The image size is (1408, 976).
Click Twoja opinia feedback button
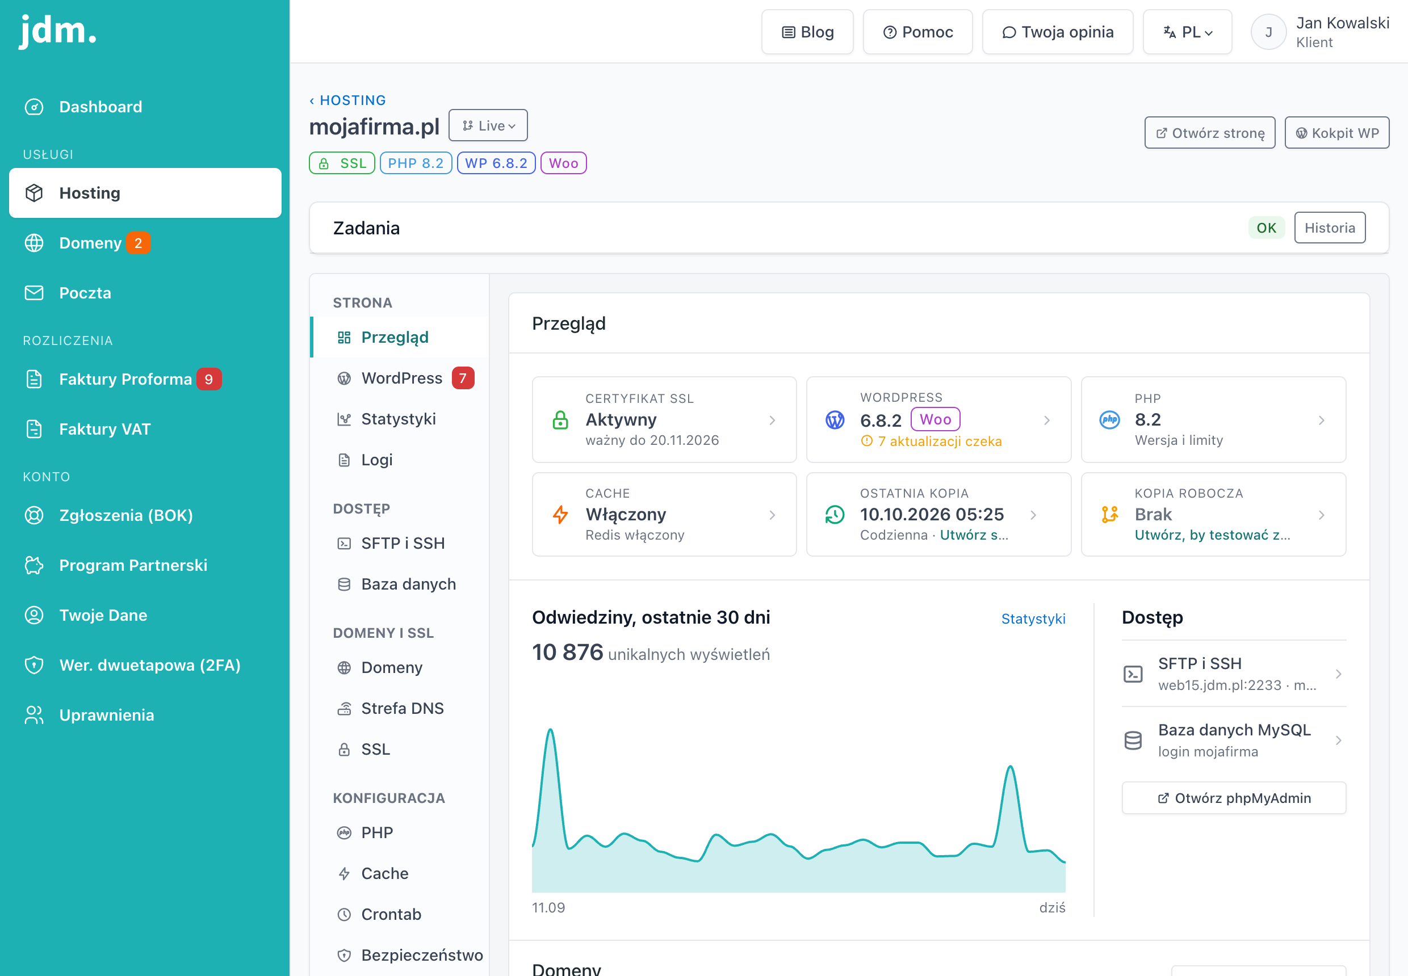[1057, 32]
